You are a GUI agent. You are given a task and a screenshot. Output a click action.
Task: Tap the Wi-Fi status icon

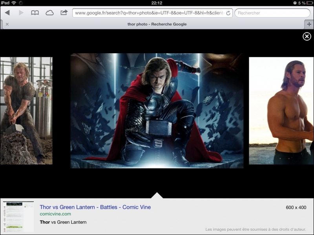coord(14,3)
